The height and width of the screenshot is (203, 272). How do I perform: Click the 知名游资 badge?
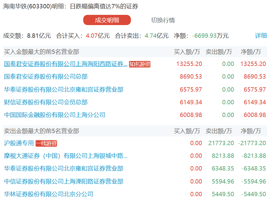tap(140, 64)
